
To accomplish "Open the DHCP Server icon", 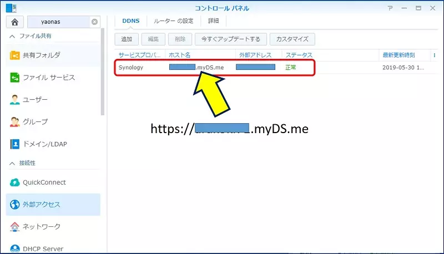I will point(15,248).
